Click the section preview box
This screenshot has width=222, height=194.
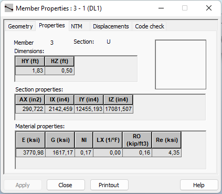(x=181, y=65)
